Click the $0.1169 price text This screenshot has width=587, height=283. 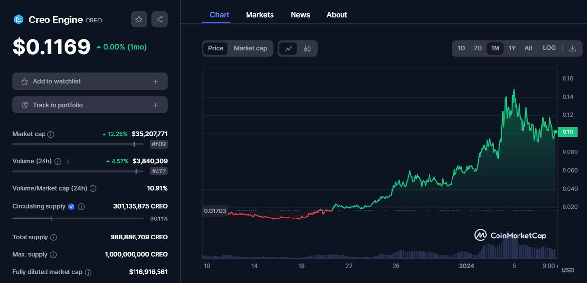click(51, 47)
